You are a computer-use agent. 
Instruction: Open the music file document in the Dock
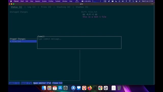pos(114,88)
